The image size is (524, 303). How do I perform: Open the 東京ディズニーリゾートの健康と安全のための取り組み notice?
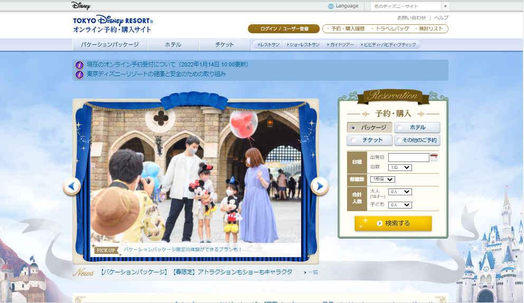[156, 74]
